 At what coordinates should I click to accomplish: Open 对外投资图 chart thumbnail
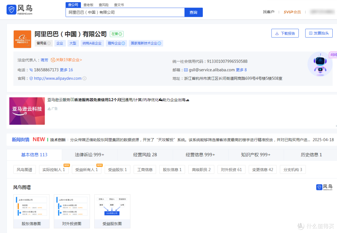(x=72, y=211)
